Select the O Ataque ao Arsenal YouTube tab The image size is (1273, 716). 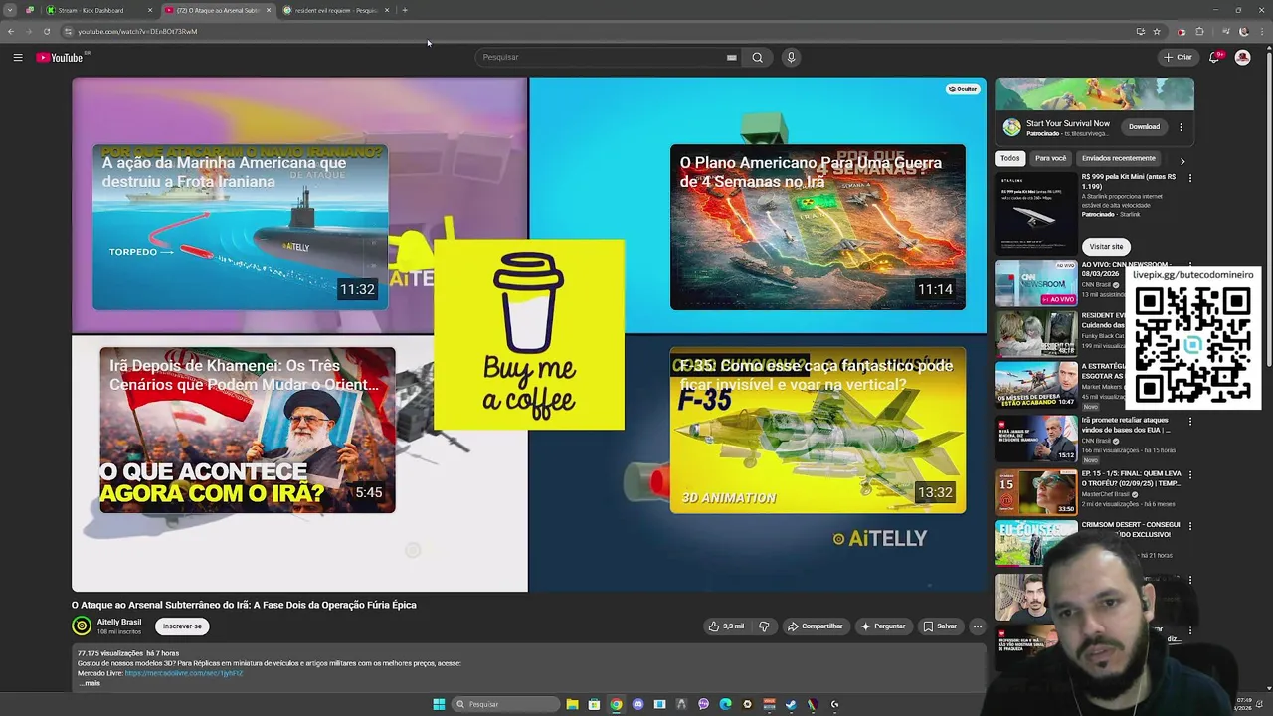click(217, 10)
